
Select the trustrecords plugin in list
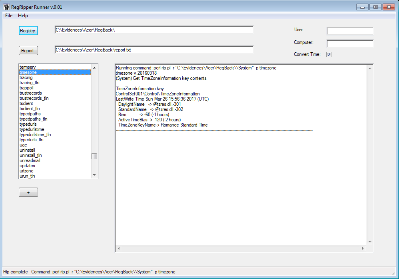(x=30, y=93)
